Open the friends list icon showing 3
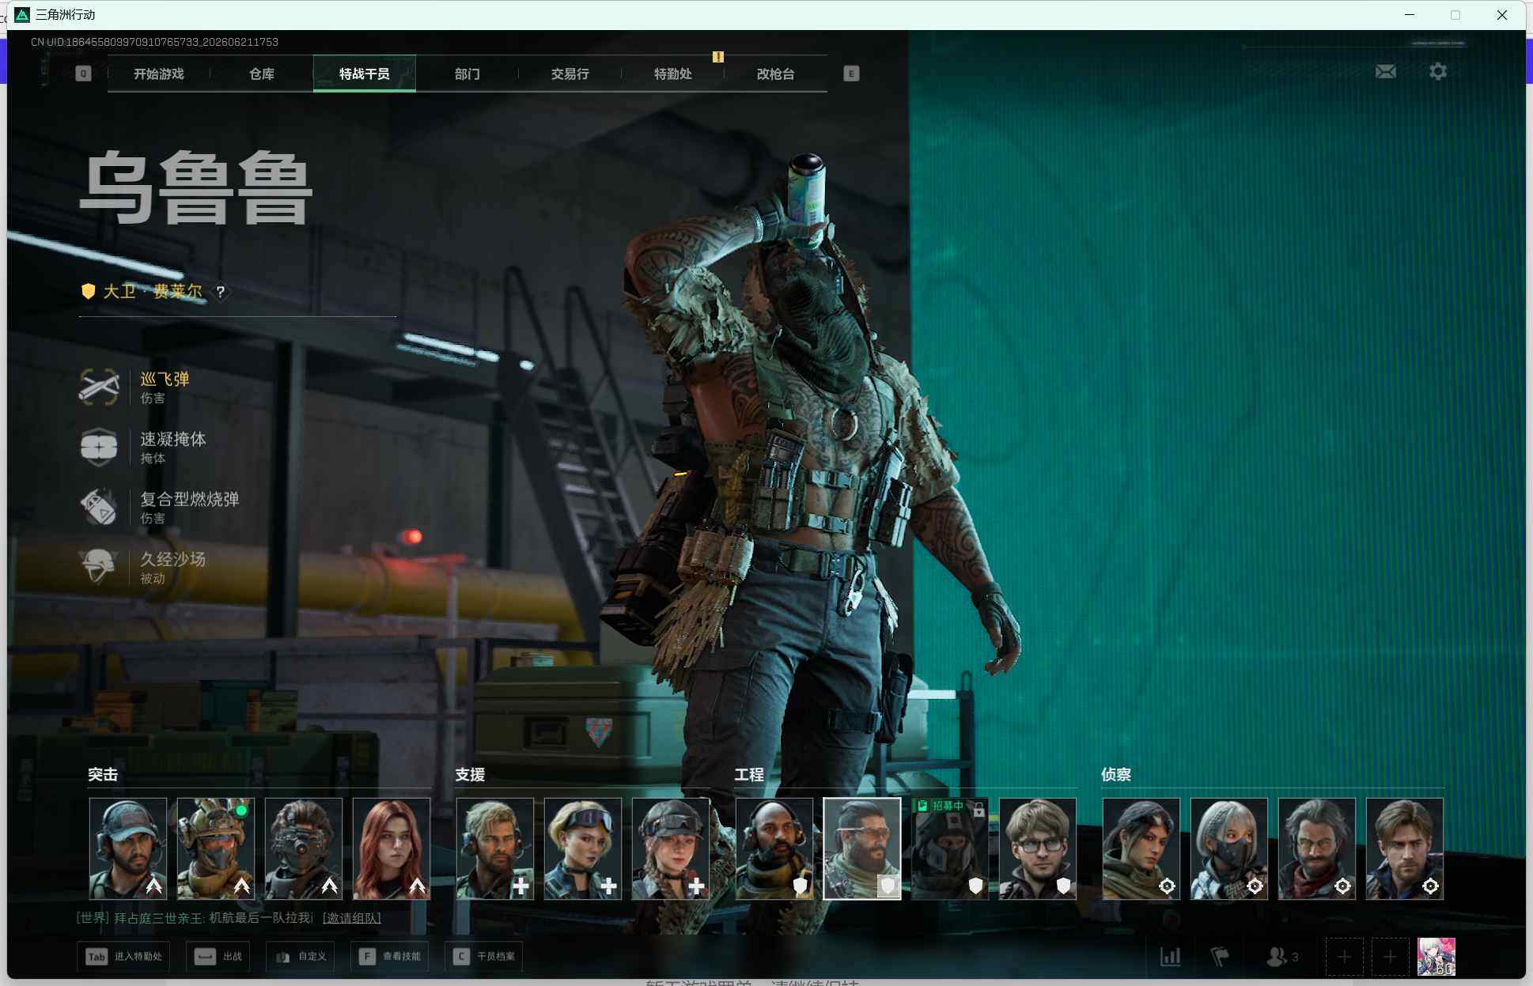The height and width of the screenshot is (986, 1533). click(1282, 957)
